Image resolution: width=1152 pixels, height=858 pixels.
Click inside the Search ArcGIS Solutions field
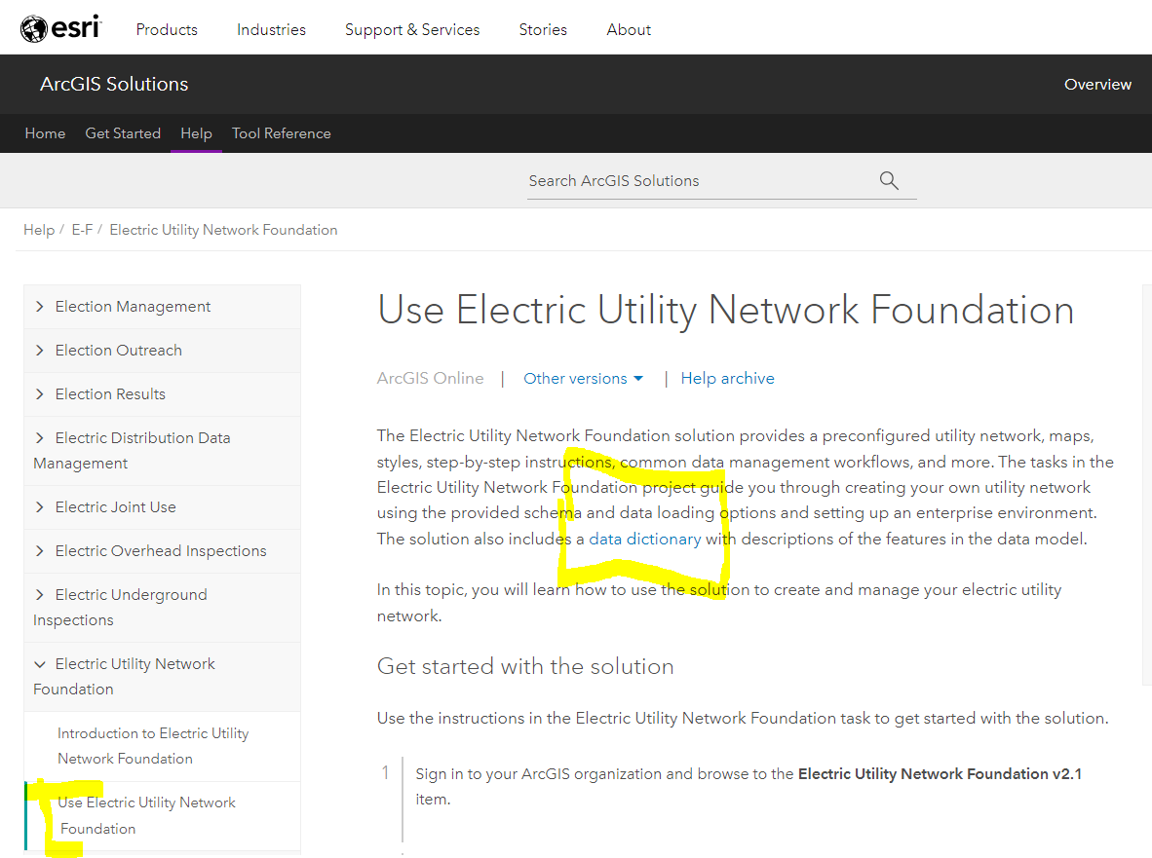click(682, 180)
